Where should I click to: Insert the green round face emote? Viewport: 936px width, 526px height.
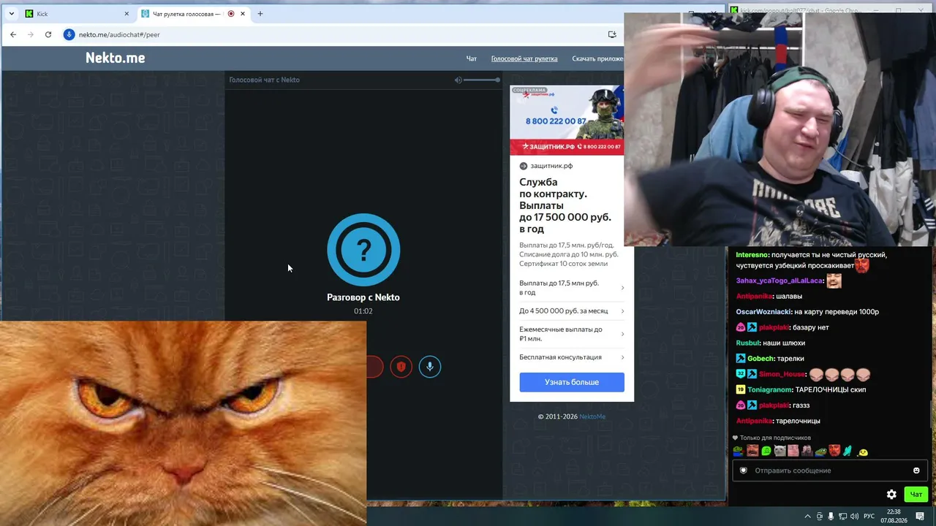[x=766, y=451]
